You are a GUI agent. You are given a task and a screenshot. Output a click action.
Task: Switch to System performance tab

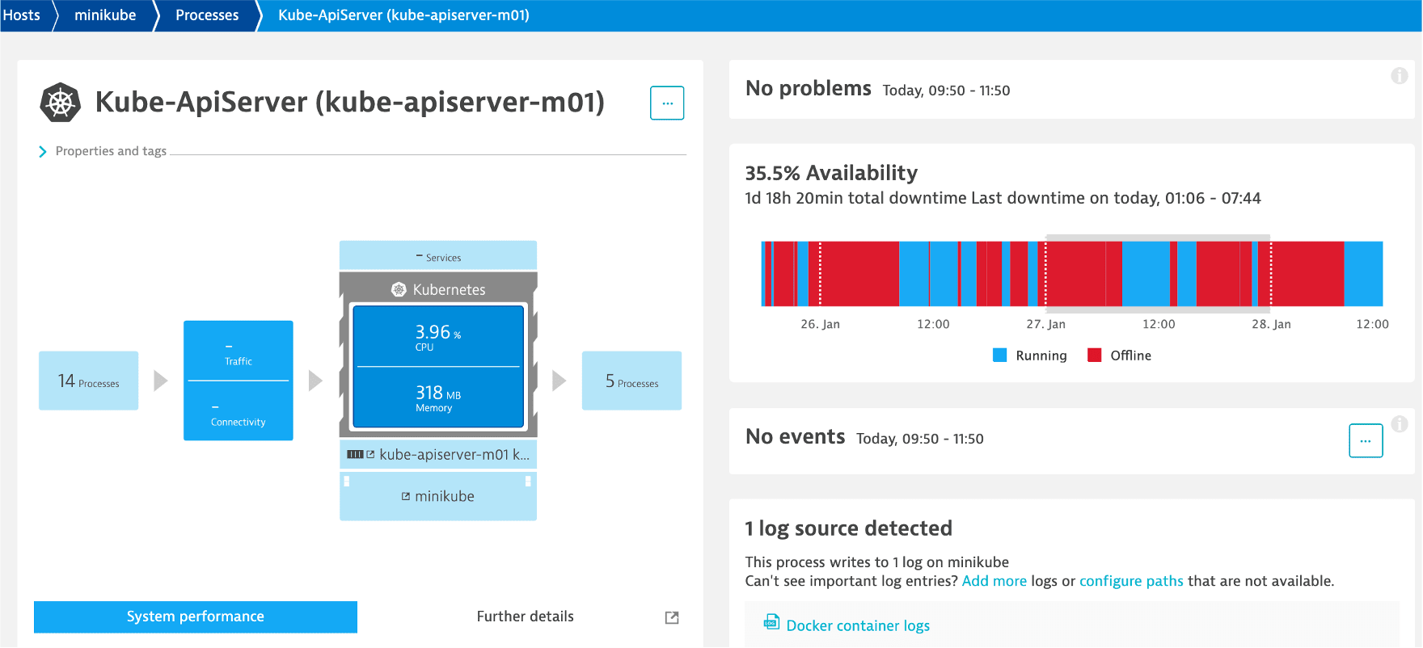pos(196,616)
